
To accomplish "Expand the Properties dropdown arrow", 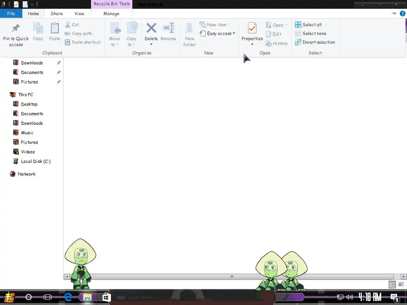I will point(252,44).
